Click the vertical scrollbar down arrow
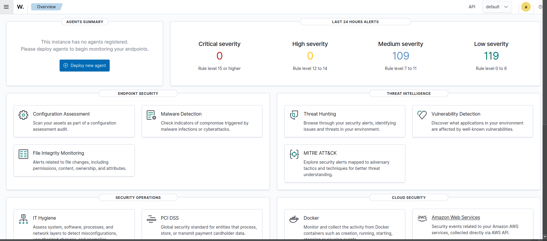 (x=545, y=237)
